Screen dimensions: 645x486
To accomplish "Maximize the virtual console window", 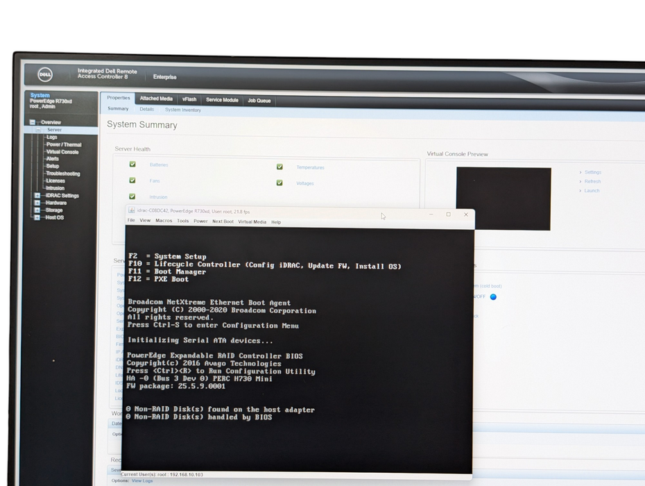I will click(448, 214).
